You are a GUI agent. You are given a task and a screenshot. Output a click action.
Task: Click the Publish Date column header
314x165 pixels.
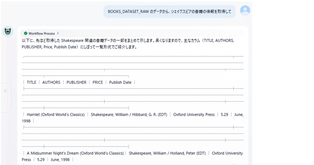pos(120,82)
